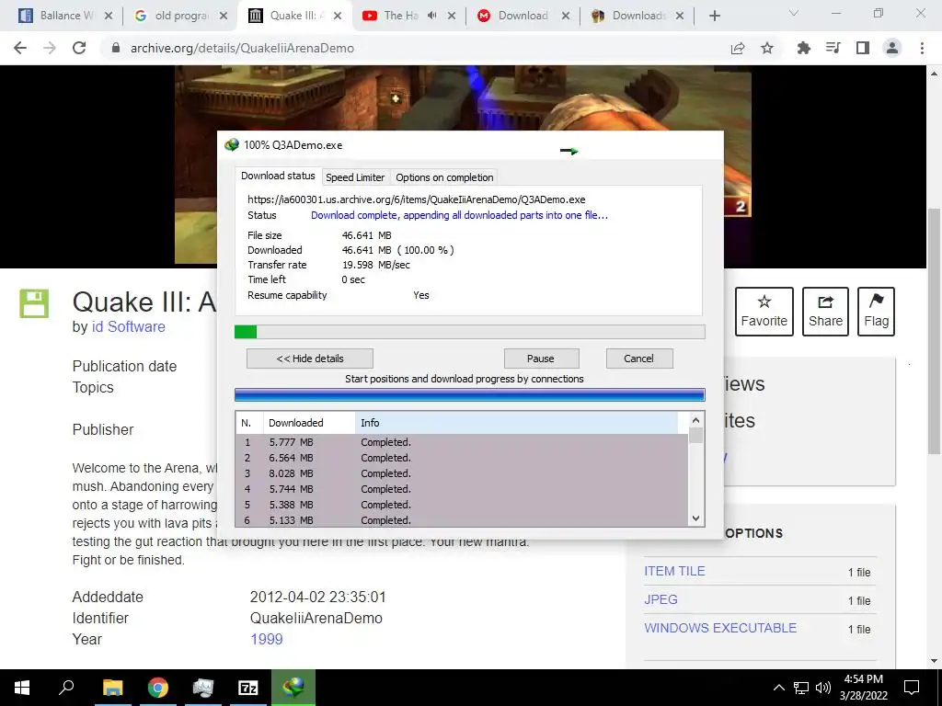Click connections list scroll-down arrow
The width and height of the screenshot is (942, 706).
[x=695, y=518]
